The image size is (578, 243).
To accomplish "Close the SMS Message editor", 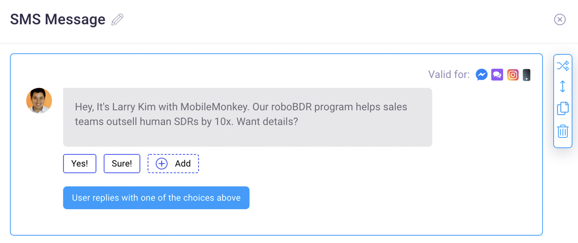I will (x=560, y=19).
